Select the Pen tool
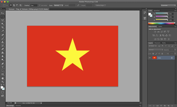 pyautogui.click(x=3, y=64)
